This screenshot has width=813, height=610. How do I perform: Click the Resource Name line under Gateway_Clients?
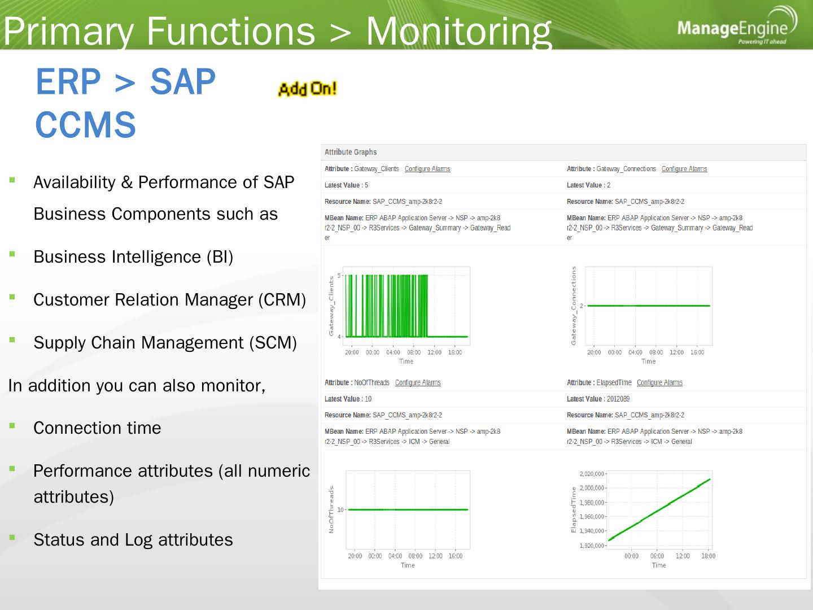tap(383, 202)
